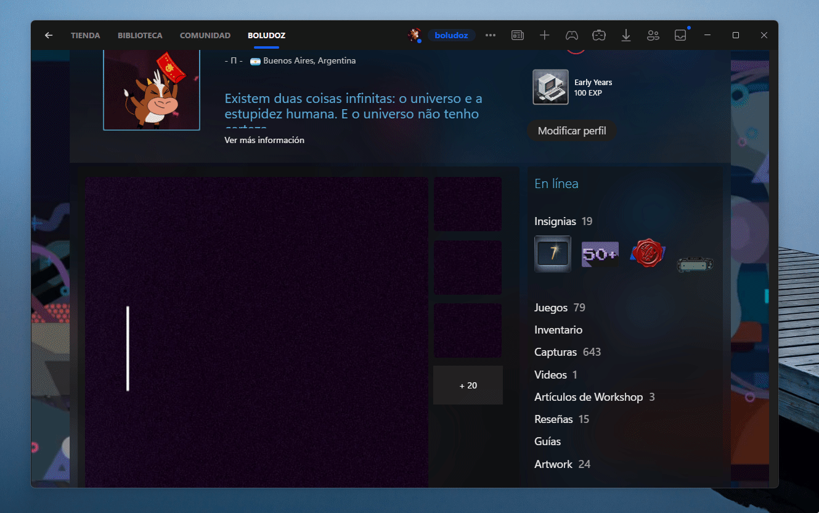This screenshot has height=513, width=819.
Task: Open the VR headset icon
Action: pos(599,35)
